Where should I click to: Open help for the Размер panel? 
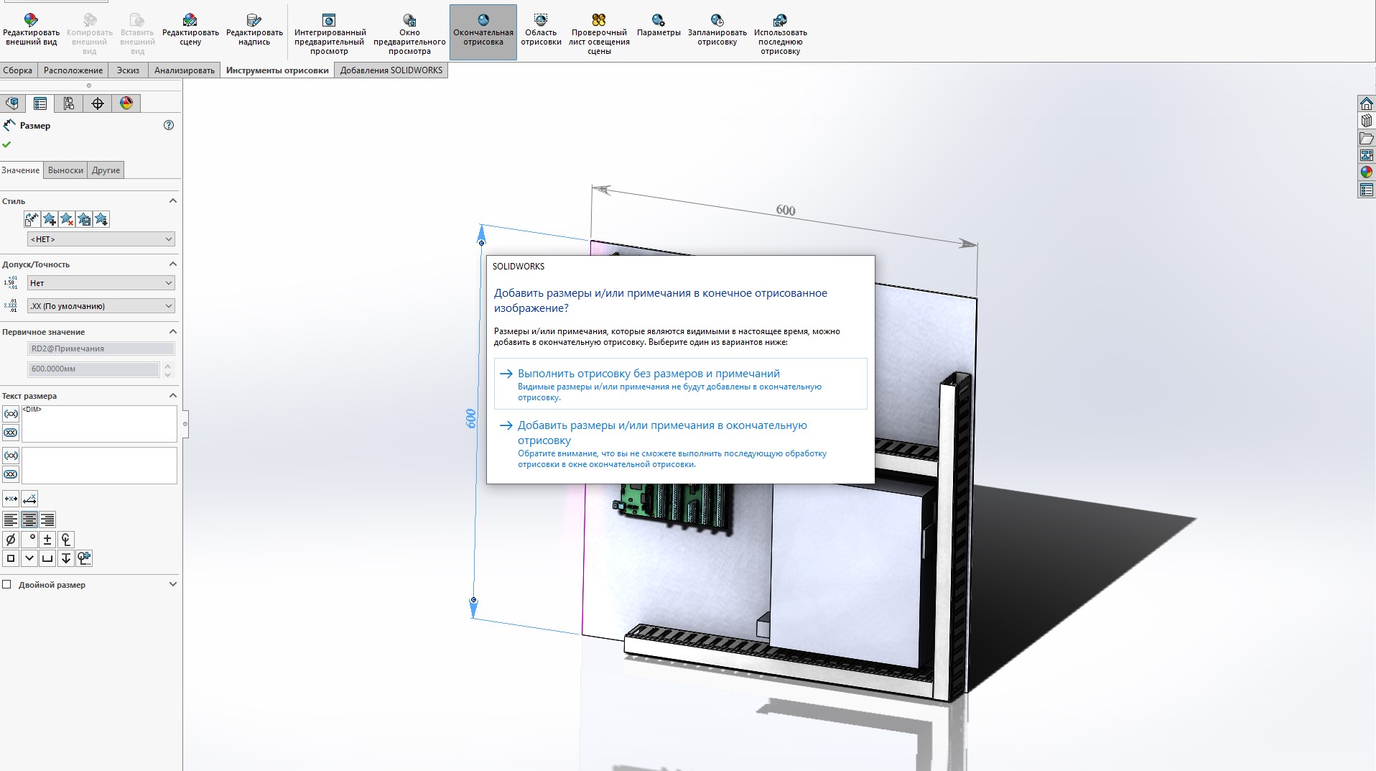169,125
